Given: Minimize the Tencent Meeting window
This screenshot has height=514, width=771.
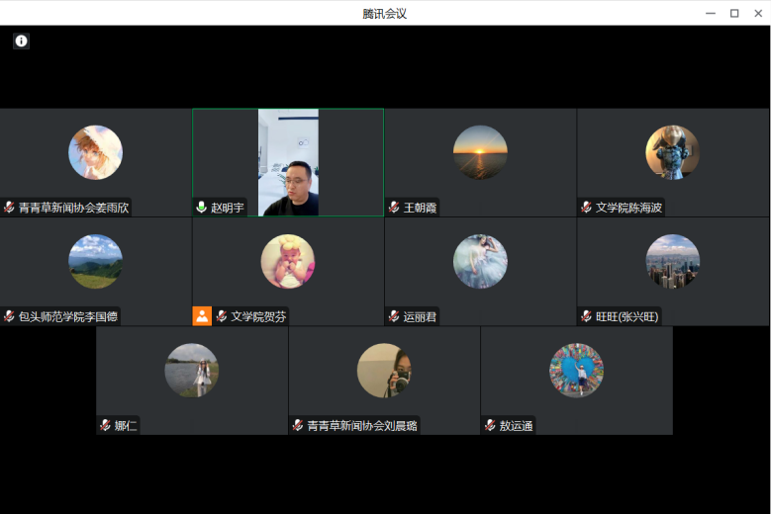Looking at the screenshot, I should click(x=711, y=13).
